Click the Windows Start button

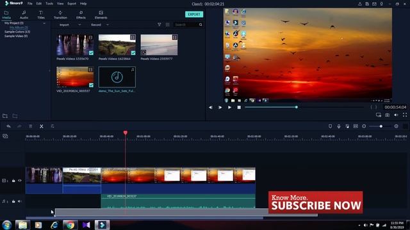(6, 225)
